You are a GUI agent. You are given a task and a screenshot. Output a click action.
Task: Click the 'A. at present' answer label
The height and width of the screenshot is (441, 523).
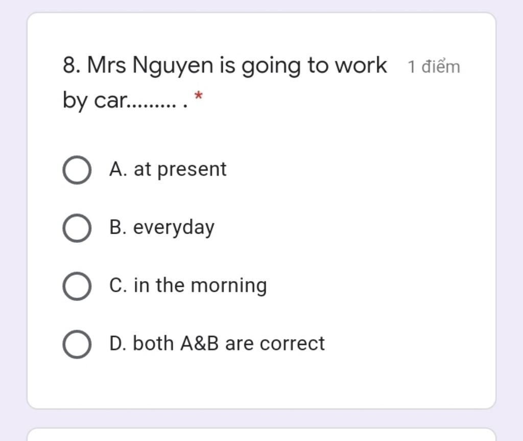coord(168,169)
